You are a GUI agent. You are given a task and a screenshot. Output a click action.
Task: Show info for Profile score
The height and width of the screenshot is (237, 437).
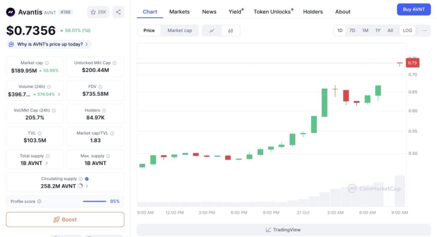click(39, 201)
